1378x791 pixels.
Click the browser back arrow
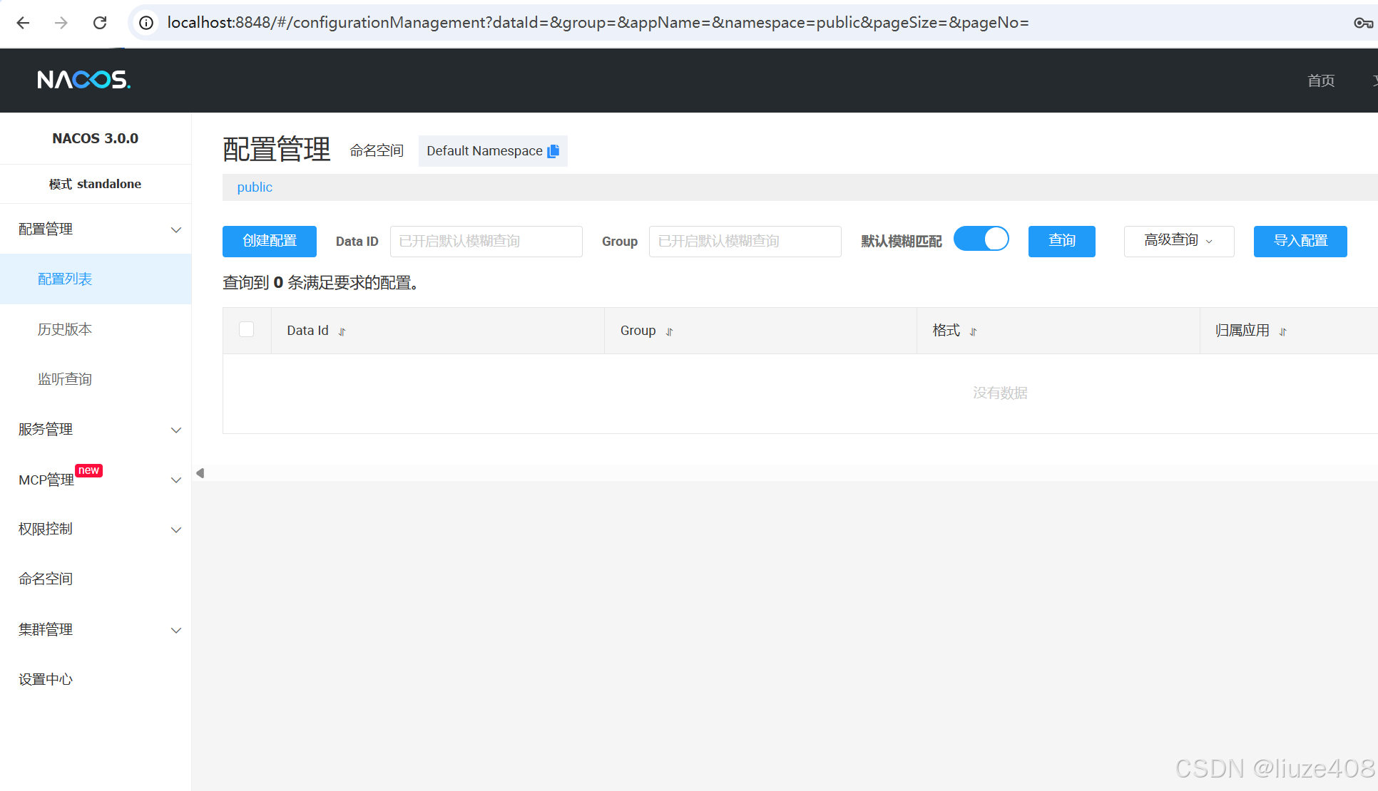pyautogui.click(x=23, y=23)
